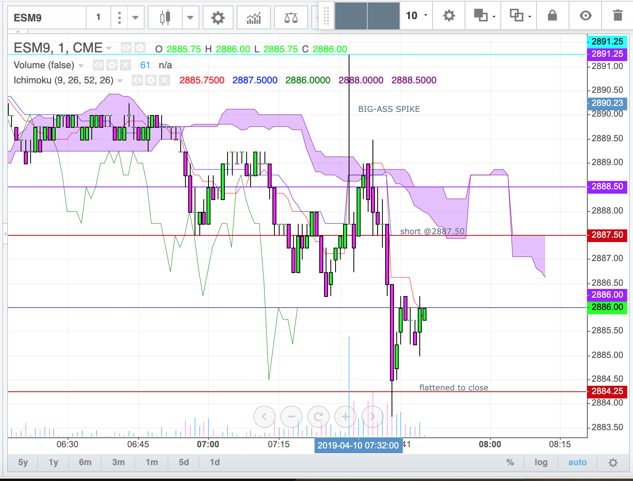Expand the chart style dropdown arrow
633x481 pixels.
[190, 17]
